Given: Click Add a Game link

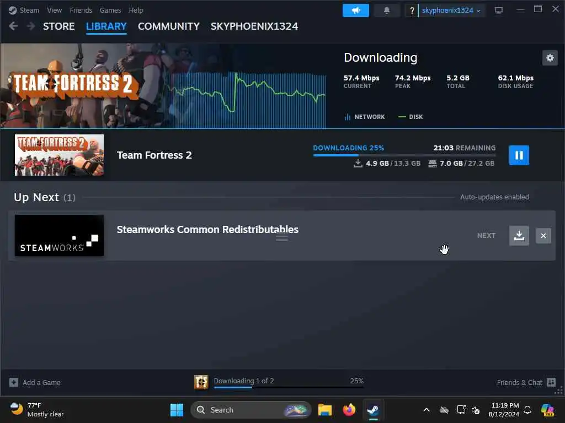Looking at the screenshot, I should tap(41, 382).
